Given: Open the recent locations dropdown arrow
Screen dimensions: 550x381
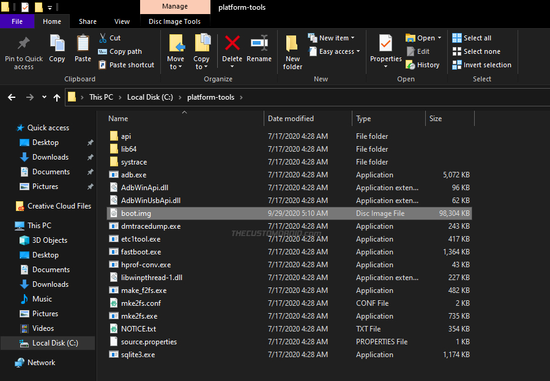Looking at the screenshot, I should click(44, 97).
